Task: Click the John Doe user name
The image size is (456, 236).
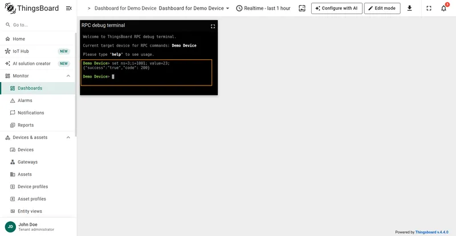Action: pyautogui.click(x=28, y=225)
